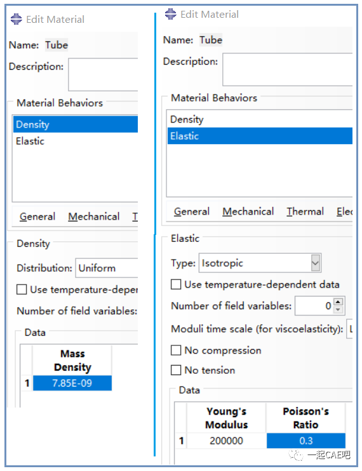The height and width of the screenshot is (471, 362).
Task: Enable temperature-dependent data in Density panel
Action: pyautogui.click(x=22, y=289)
